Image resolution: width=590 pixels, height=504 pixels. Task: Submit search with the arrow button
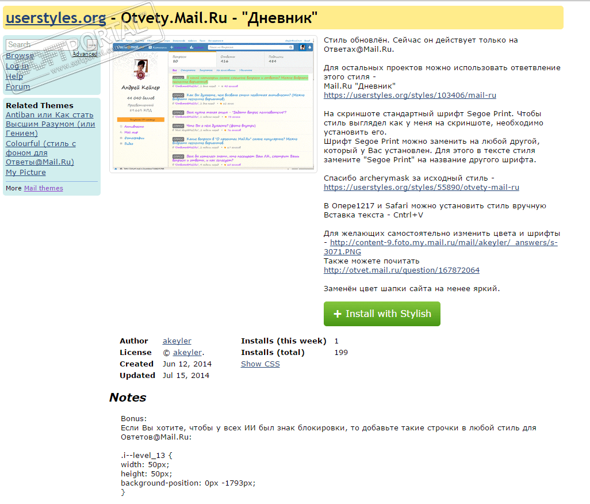(x=91, y=45)
